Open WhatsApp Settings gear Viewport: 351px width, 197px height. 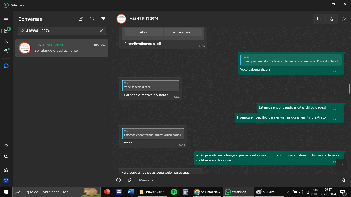[6, 170]
